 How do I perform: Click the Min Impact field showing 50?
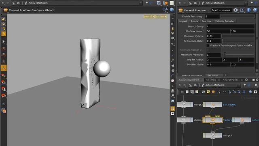click(218, 31)
